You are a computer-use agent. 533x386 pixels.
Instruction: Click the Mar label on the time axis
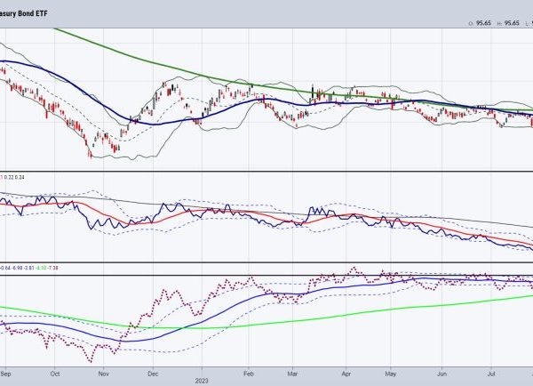(292, 374)
